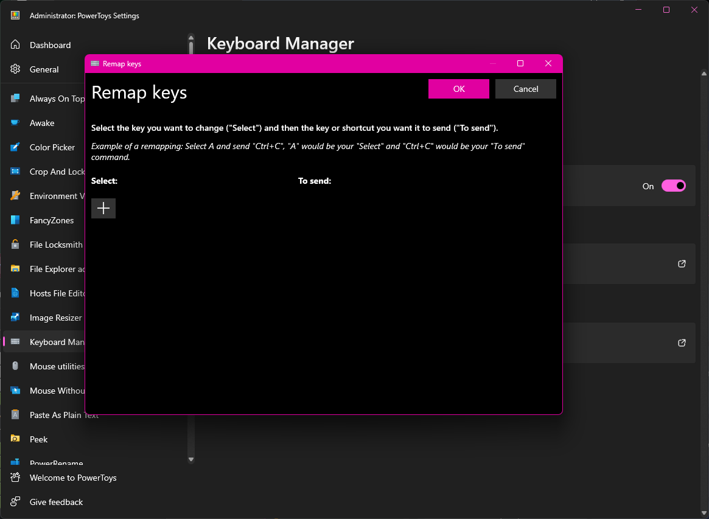The image size is (709, 519).
Task: Open Welcome to PowerToys icon
Action: point(15,478)
